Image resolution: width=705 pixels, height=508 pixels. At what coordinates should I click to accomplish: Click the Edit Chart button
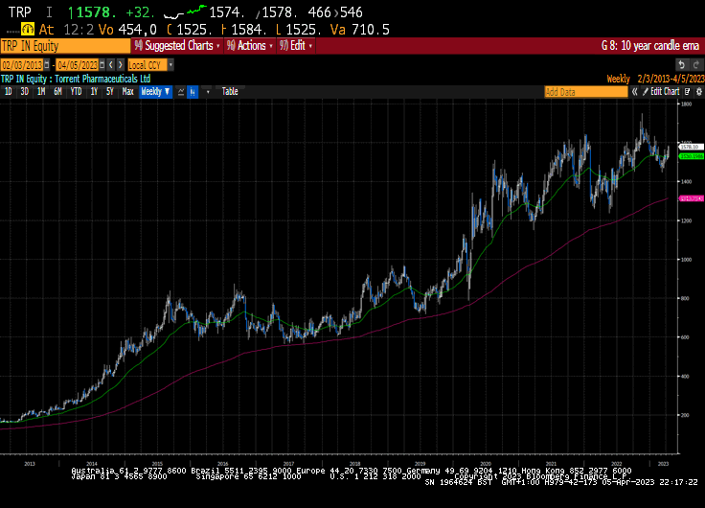(661, 92)
